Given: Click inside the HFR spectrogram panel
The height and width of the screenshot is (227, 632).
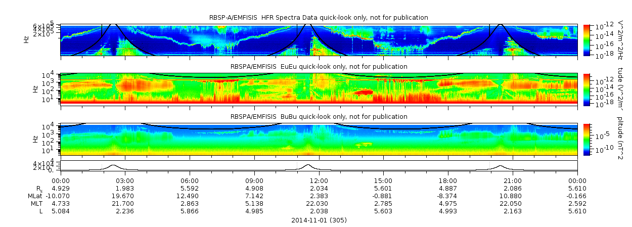Looking at the screenshot, I should (319, 39).
